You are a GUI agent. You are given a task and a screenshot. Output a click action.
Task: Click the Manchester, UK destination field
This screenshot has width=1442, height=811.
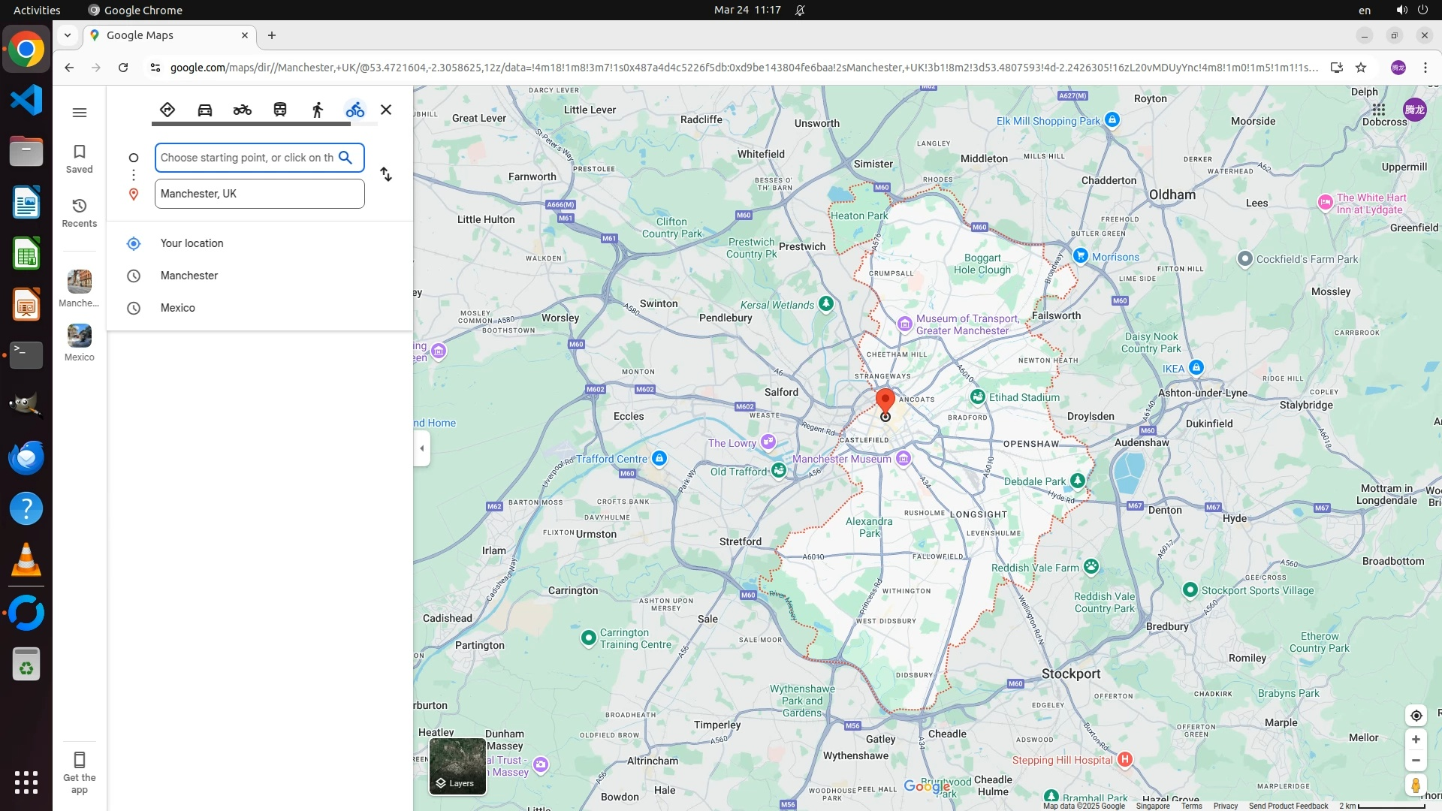(x=259, y=194)
